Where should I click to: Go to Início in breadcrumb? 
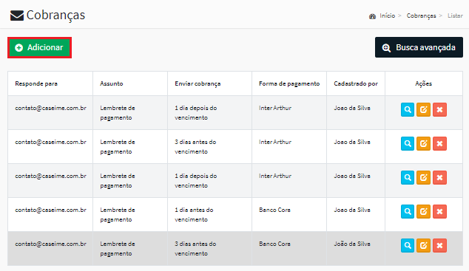(x=388, y=16)
